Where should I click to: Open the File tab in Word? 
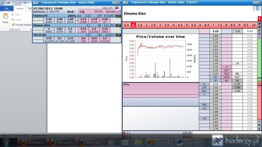tap(6, 8)
